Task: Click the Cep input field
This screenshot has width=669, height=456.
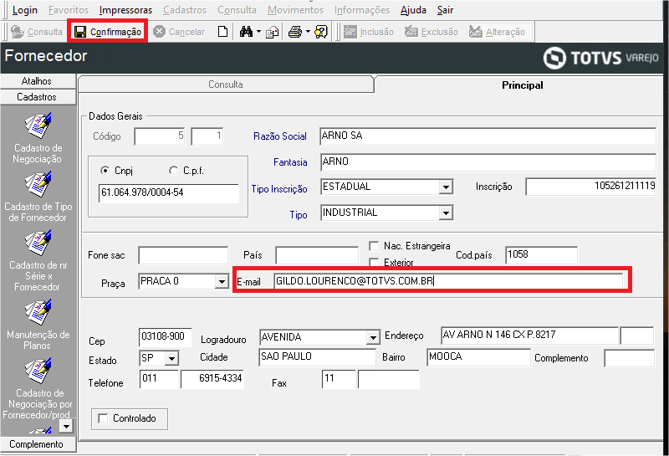Action: (165, 337)
